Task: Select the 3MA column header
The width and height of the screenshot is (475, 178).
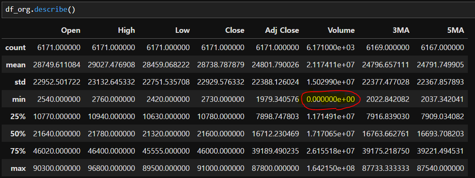Action: tap(401, 30)
